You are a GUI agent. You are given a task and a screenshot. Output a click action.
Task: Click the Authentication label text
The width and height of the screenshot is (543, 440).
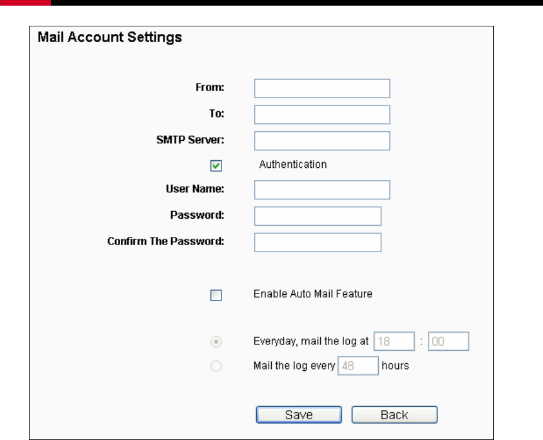click(x=293, y=164)
